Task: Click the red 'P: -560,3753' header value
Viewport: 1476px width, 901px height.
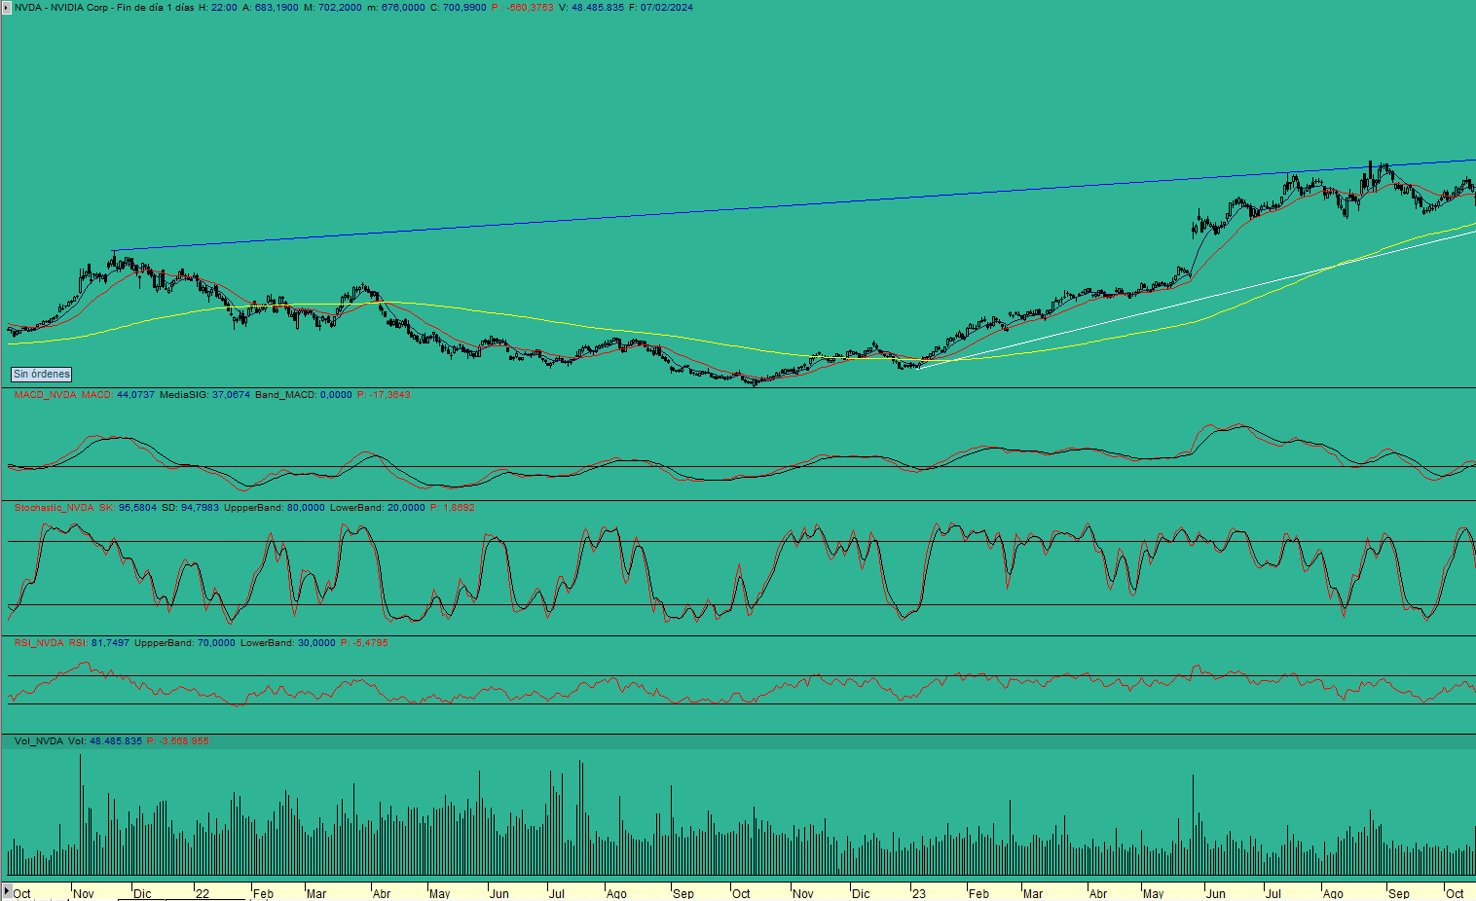Action: click(522, 7)
